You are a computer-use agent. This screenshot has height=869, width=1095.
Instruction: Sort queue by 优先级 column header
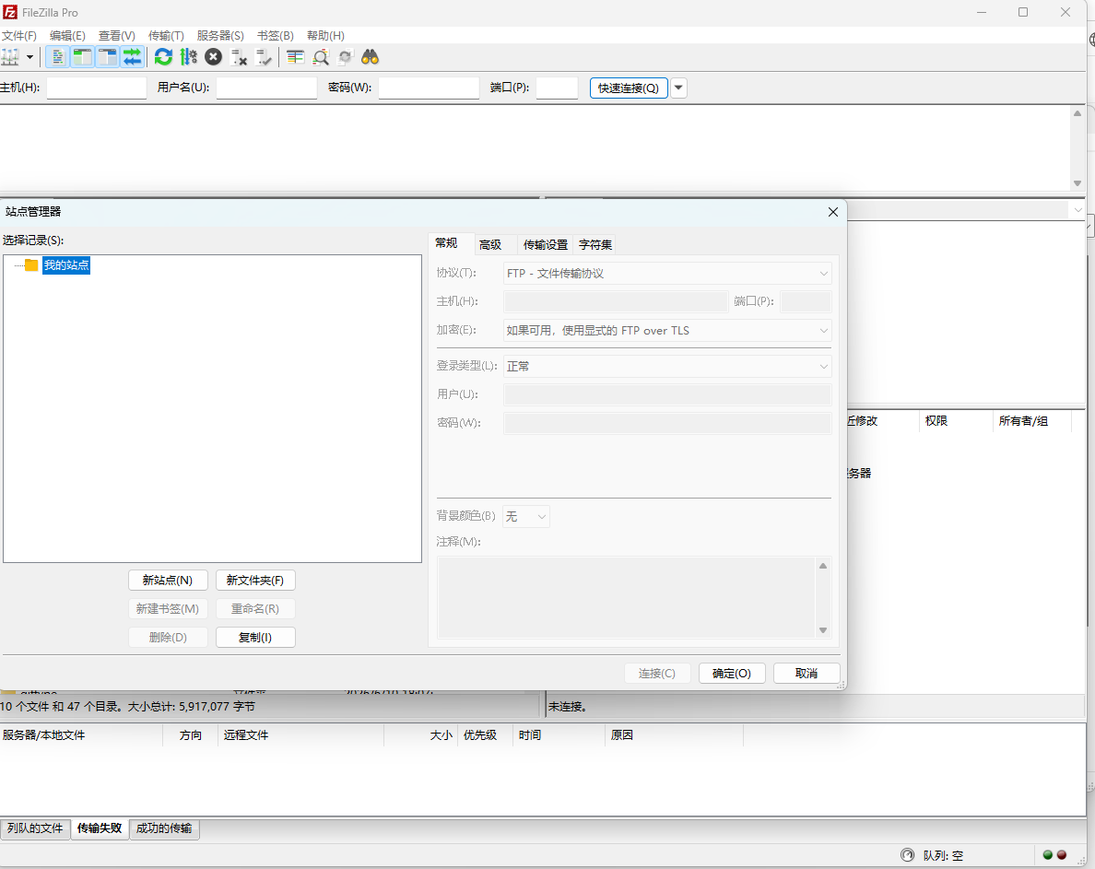[x=486, y=735]
